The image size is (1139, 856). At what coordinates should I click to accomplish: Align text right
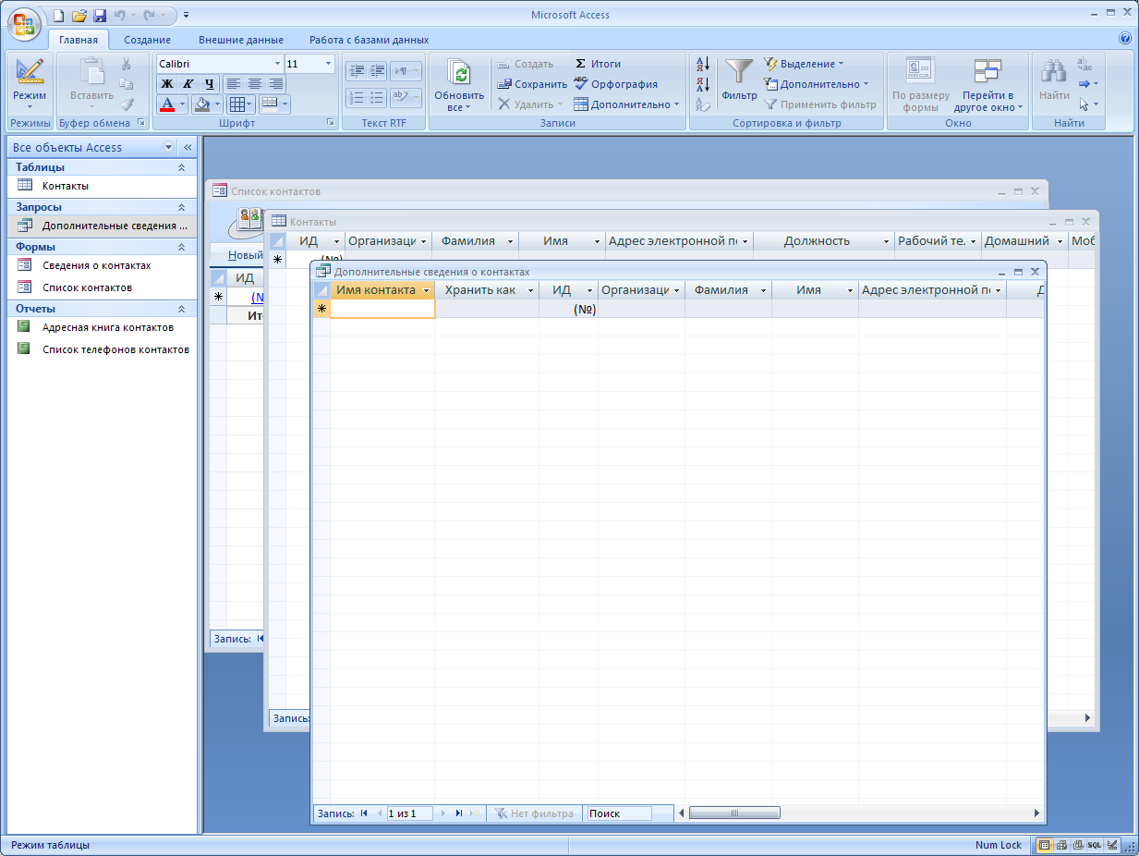pyautogui.click(x=276, y=83)
